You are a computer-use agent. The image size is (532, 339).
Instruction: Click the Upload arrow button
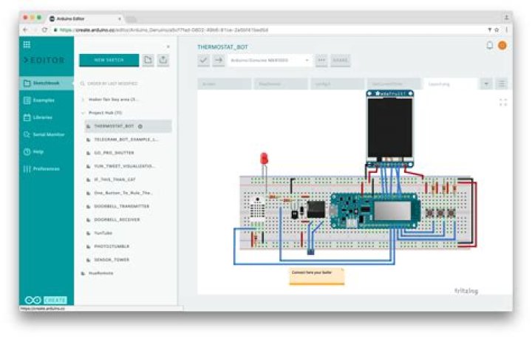point(218,61)
